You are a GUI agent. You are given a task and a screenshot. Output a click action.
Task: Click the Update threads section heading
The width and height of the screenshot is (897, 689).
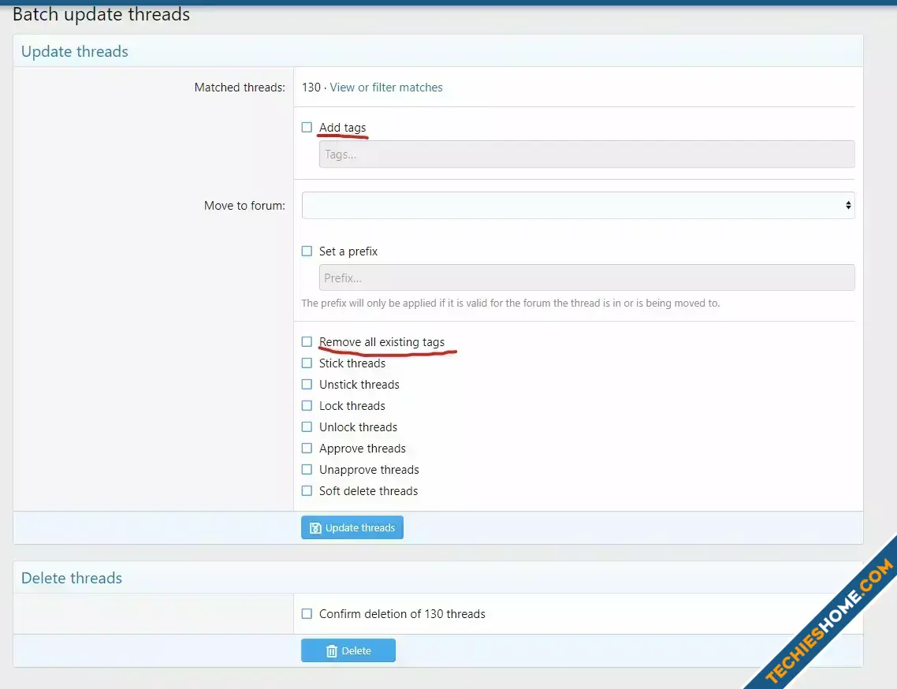pos(74,51)
